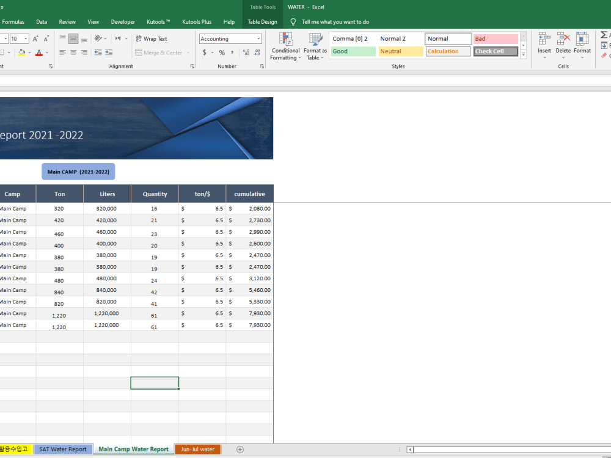Decrease font size with the smaller A icon
611x458 pixels.
(x=46, y=38)
